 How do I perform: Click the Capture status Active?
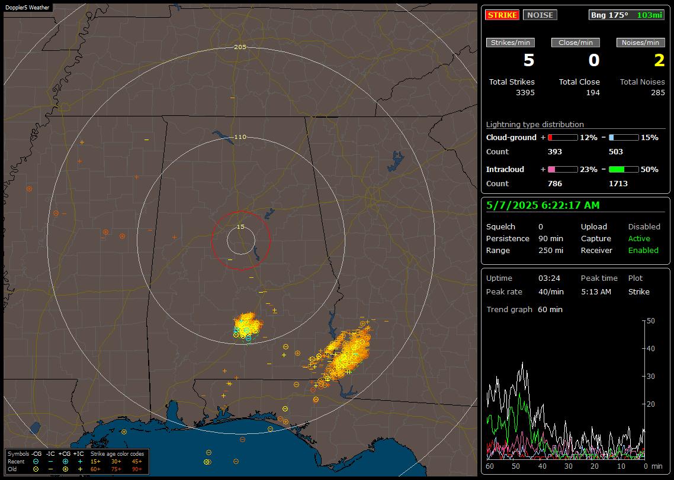coord(639,238)
